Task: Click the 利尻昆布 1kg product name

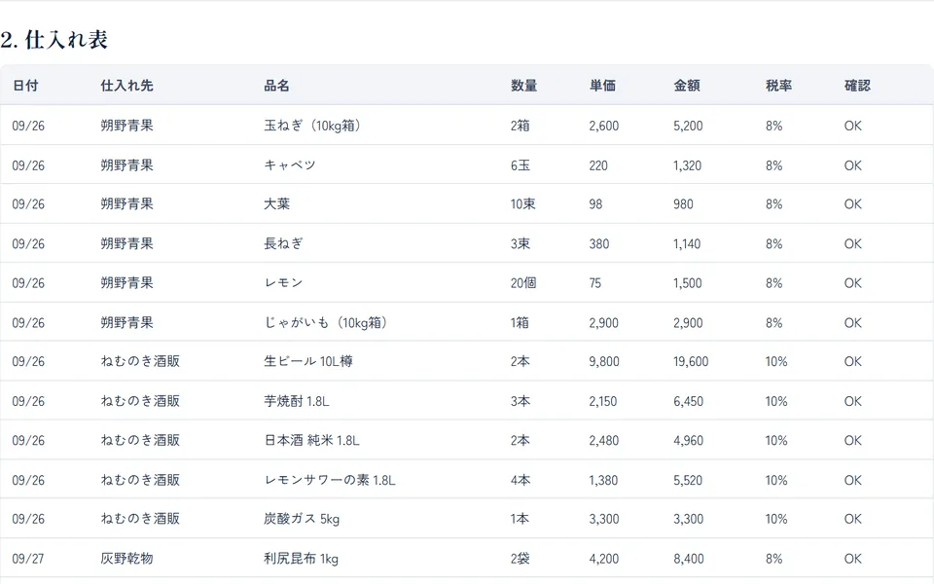Action: point(301,559)
